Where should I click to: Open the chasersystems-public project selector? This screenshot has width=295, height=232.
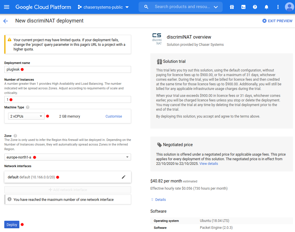(103, 7)
